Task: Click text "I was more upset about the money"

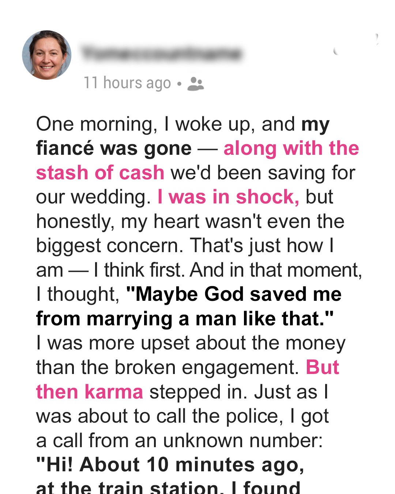Action: (191, 343)
